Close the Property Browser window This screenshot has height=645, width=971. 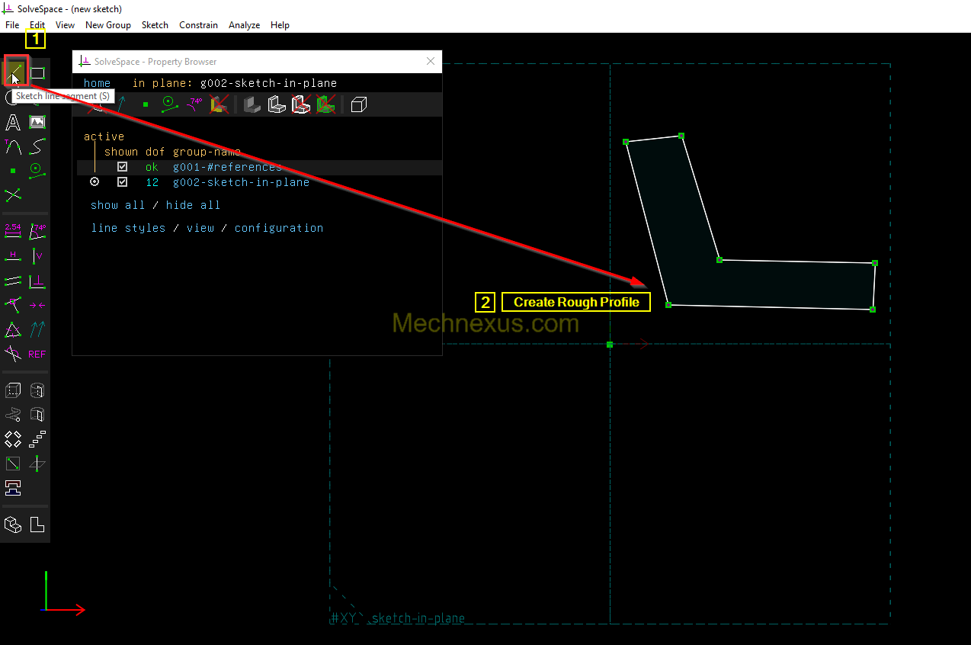click(x=431, y=62)
